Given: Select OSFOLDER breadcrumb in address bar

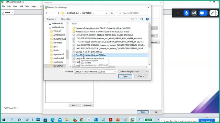Looking at the screenshot, I should click(87, 13).
